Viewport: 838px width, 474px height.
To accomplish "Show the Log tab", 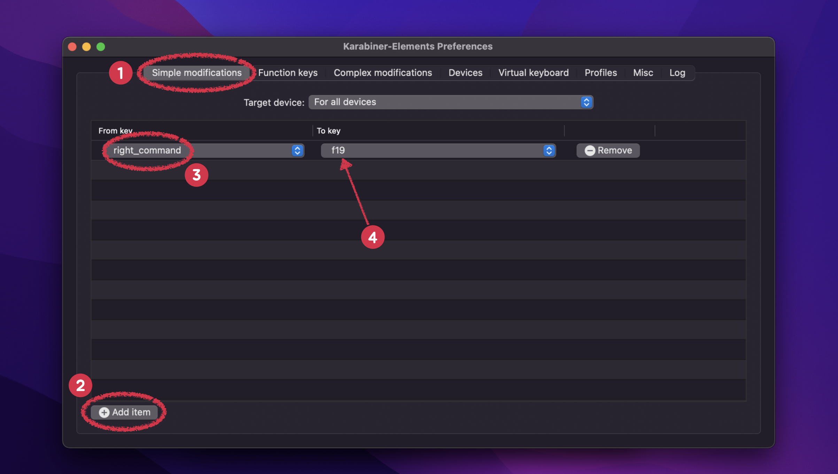I will (x=677, y=73).
